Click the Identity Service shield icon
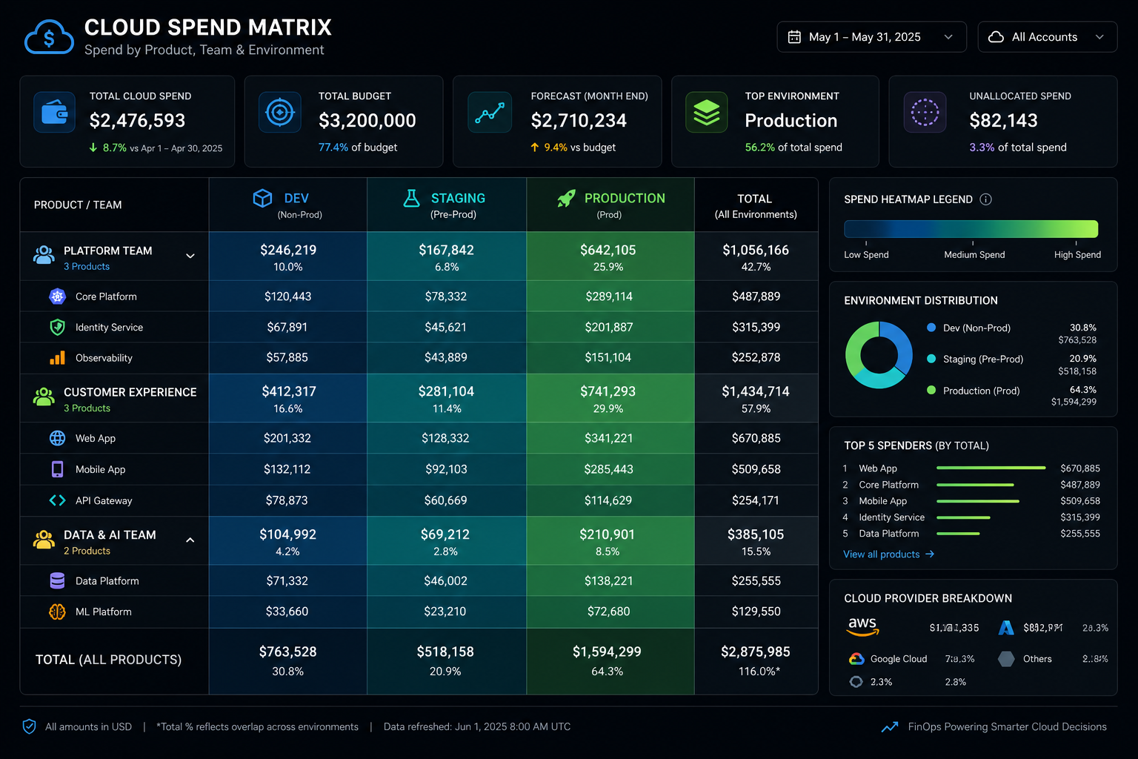 point(57,327)
